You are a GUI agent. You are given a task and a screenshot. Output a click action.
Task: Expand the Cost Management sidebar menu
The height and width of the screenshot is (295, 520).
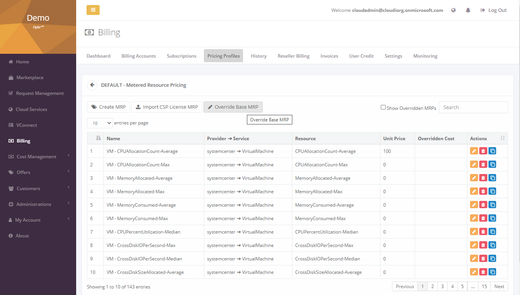coord(38,157)
